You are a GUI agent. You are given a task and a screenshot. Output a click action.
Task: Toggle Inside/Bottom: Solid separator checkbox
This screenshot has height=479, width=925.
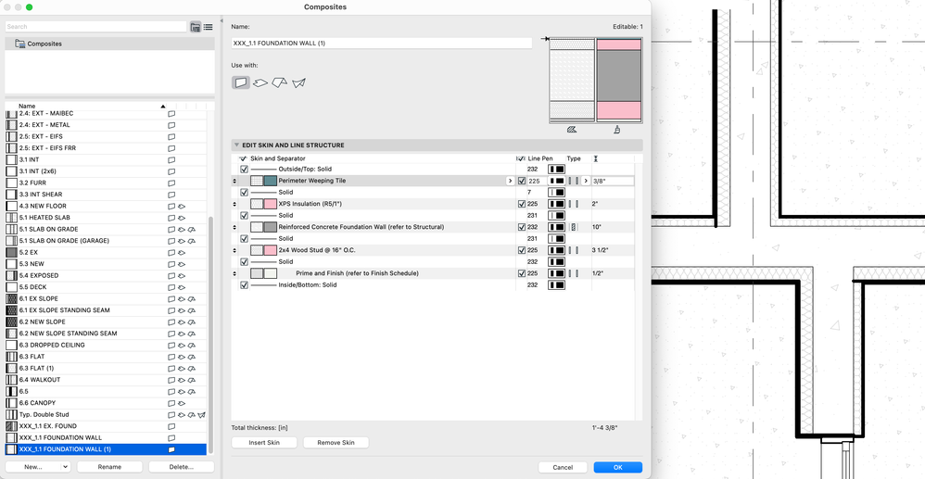[245, 285]
